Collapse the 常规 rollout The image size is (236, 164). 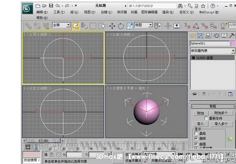(x=212, y=106)
